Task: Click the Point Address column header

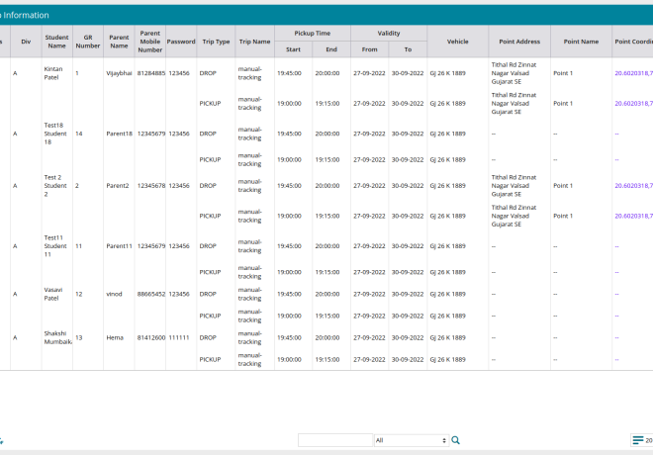Action: (519, 42)
